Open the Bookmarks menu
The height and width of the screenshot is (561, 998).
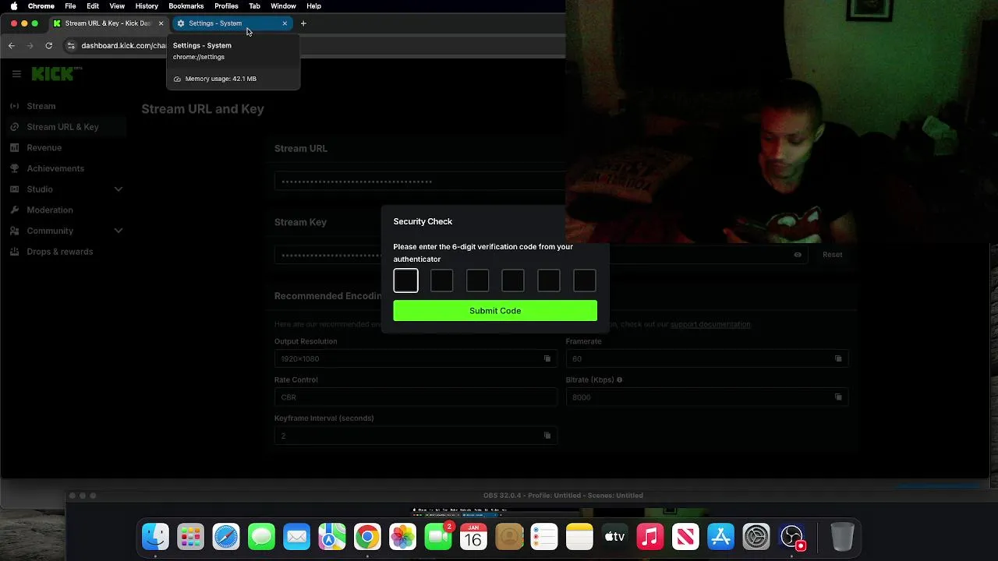click(186, 6)
